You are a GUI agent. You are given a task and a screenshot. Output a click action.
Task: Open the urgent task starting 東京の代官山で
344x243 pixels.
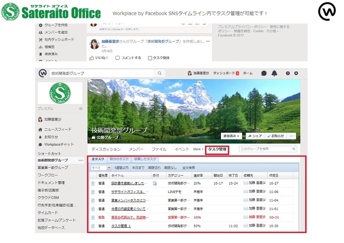pos(130,218)
